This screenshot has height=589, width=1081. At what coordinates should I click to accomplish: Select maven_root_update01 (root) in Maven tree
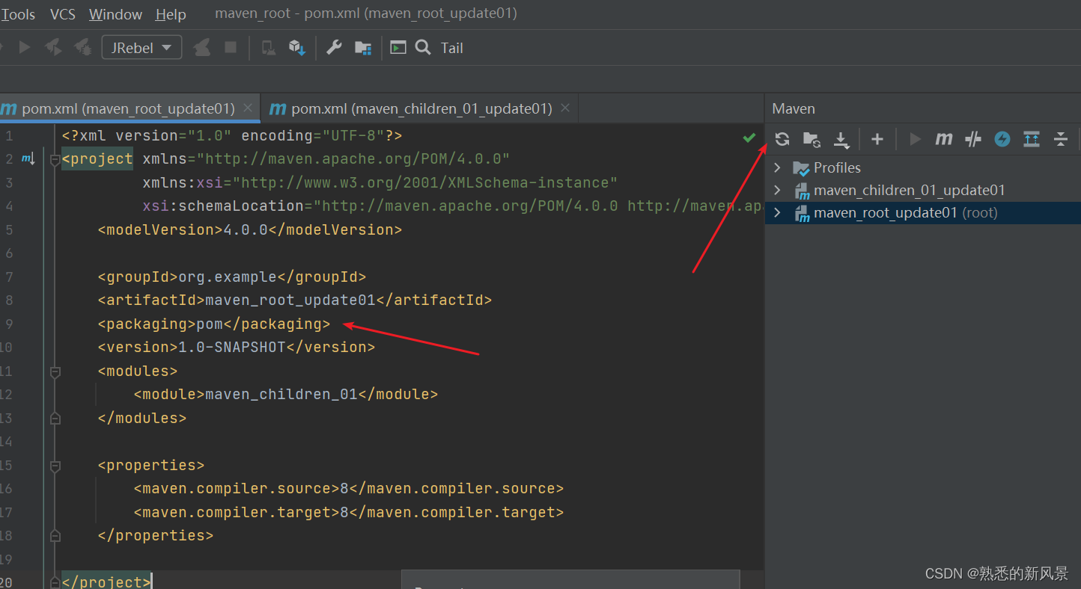click(x=923, y=213)
